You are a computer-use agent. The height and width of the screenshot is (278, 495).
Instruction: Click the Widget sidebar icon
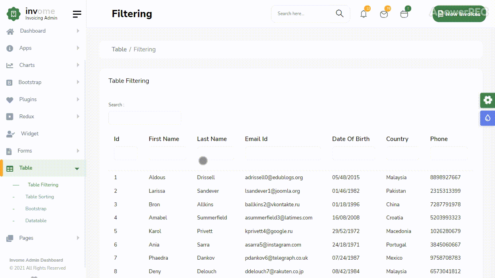pyautogui.click(x=10, y=134)
